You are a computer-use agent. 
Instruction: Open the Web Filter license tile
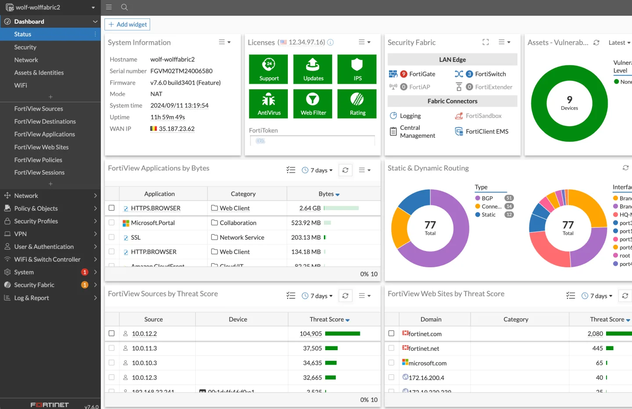(313, 104)
